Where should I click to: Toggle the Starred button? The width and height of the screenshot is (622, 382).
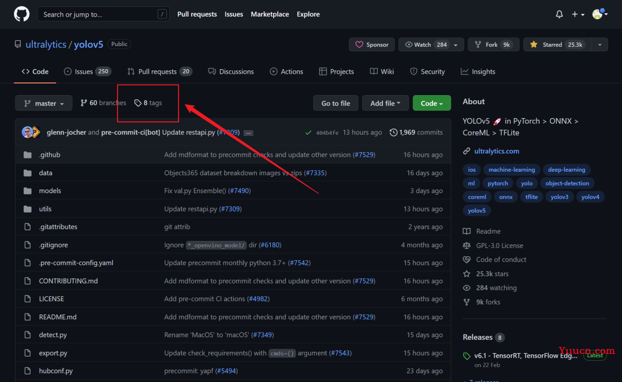coord(557,44)
